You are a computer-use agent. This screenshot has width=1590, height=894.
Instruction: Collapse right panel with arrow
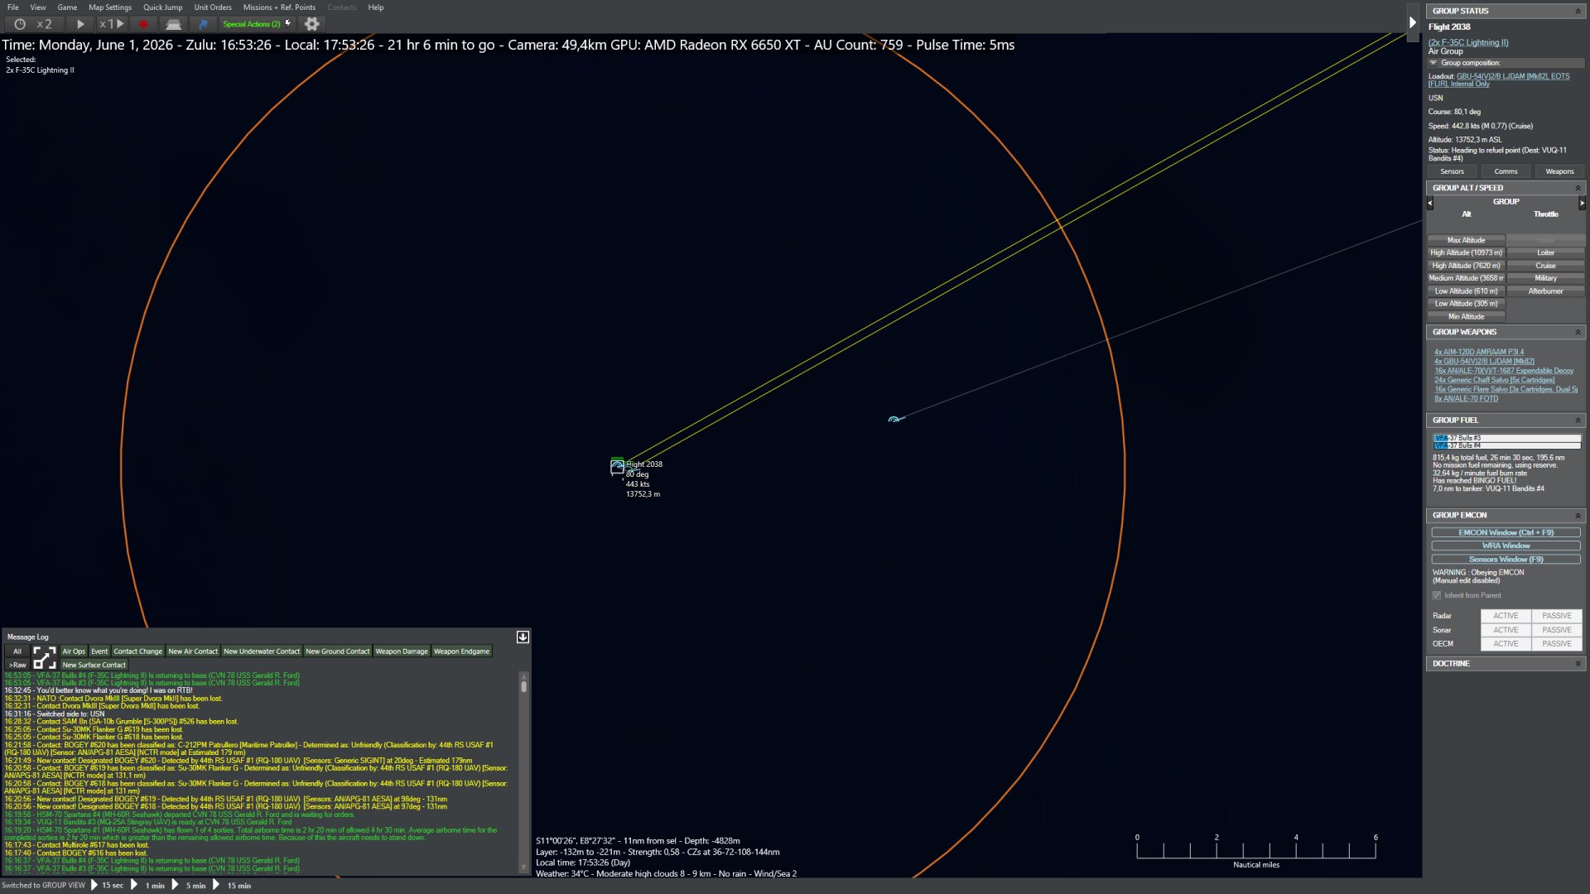[1413, 22]
